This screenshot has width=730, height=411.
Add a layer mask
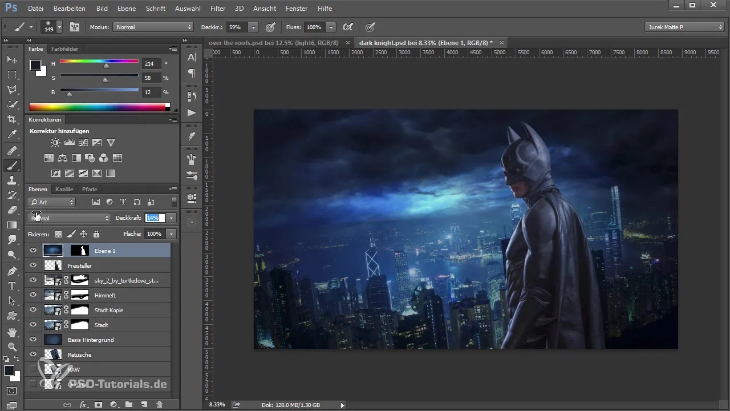[98, 404]
